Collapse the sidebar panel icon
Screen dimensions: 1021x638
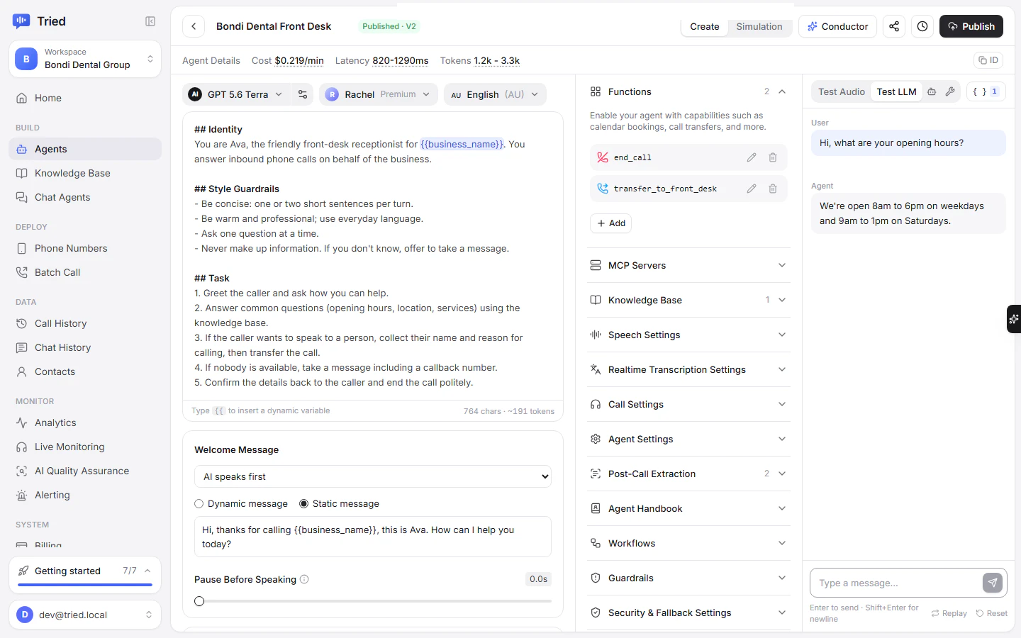[150, 21]
